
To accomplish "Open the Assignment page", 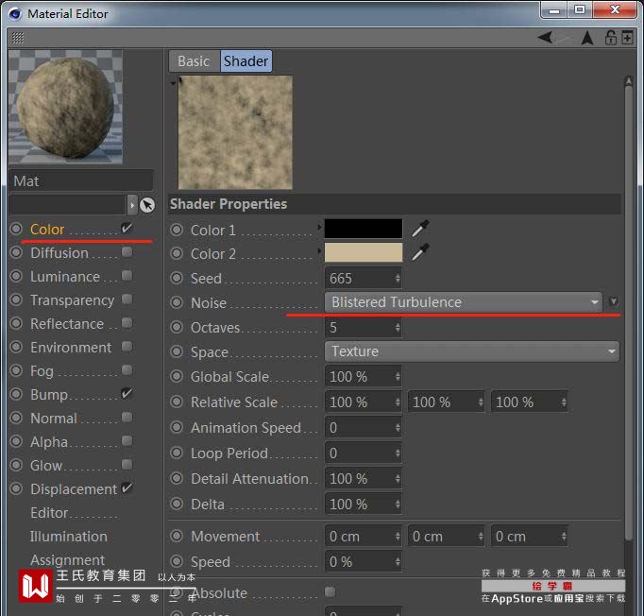I will (x=68, y=560).
